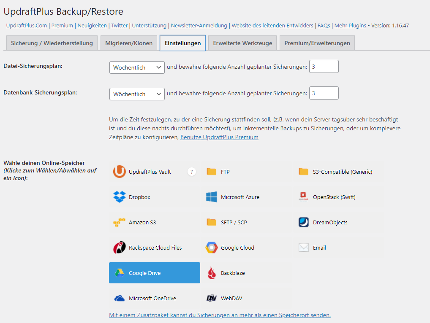Visit the UpdraftPlus.Com link

(26, 25)
